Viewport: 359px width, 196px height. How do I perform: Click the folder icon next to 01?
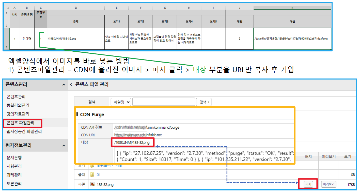[93, 175]
